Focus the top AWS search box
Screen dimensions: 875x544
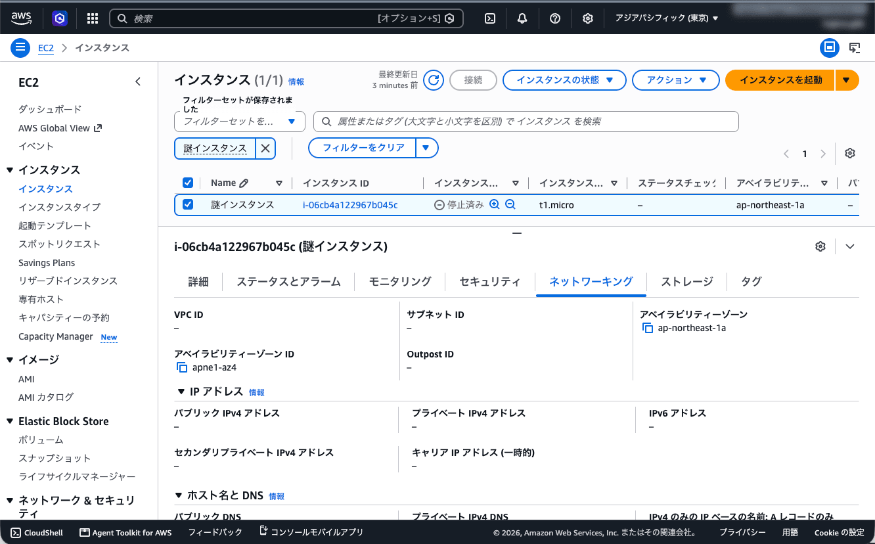click(286, 18)
